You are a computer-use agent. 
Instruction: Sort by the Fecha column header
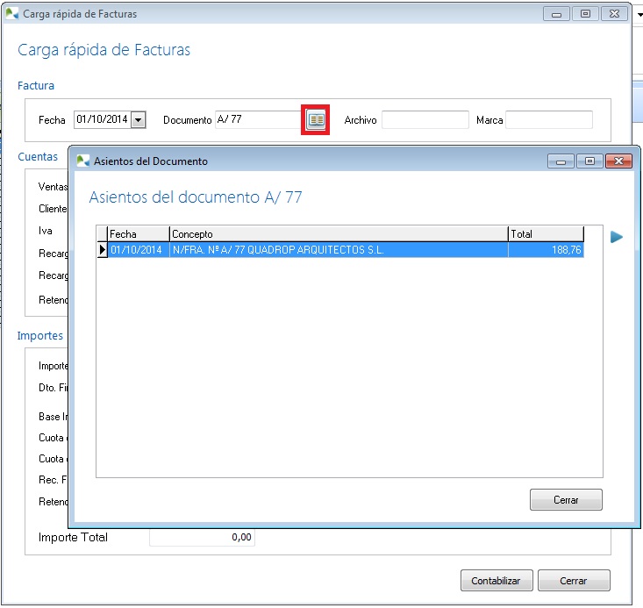tap(138, 234)
